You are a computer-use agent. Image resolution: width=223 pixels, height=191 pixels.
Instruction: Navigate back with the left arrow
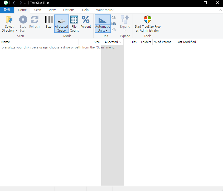tap(15, 3)
